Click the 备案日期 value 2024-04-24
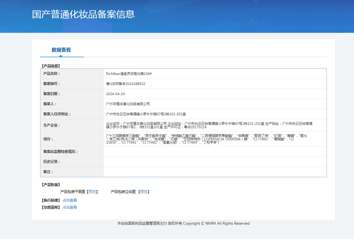 (x=116, y=94)
